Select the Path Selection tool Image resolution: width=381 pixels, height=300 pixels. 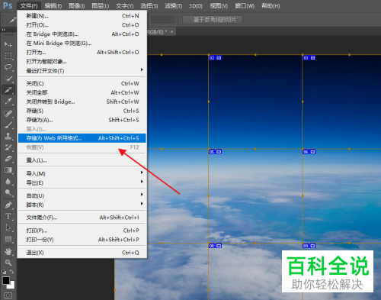(x=8, y=227)
